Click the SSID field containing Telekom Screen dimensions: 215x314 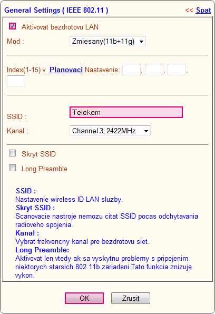pyautogui.click(x=126, y=112)
